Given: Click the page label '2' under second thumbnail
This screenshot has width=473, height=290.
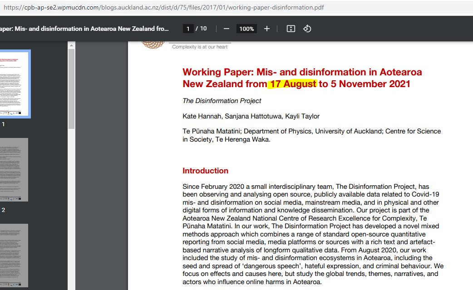Looking at the screenshot, I should tap(3, 210).
